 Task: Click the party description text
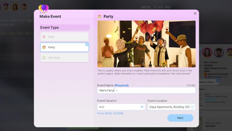[x=145, y=72]
